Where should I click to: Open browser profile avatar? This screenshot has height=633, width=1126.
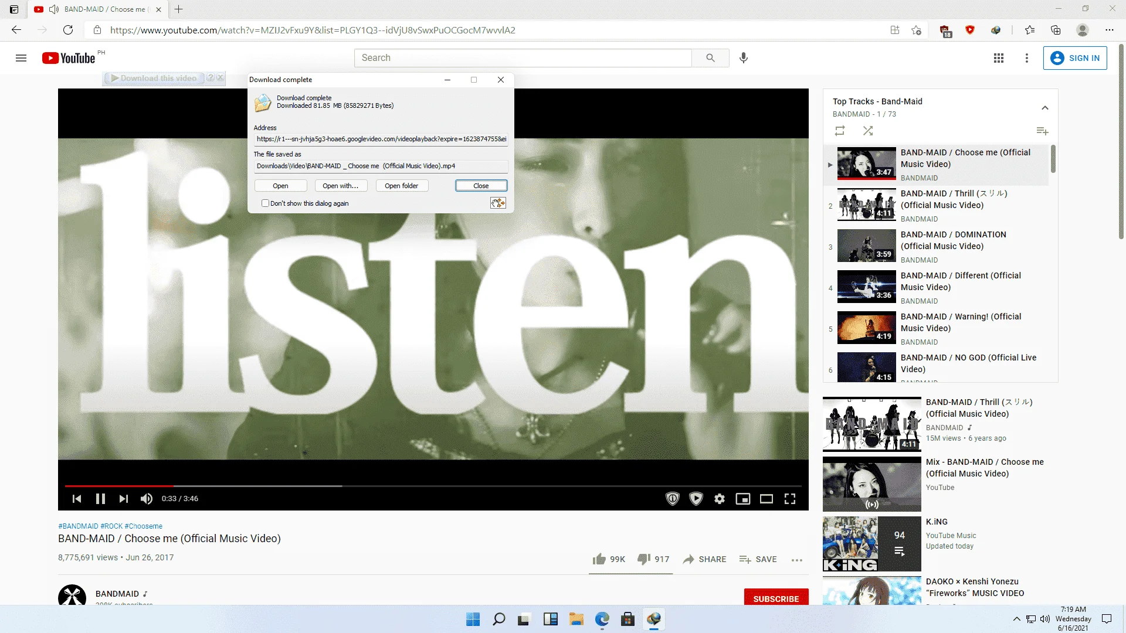[x=1083, y=30]
